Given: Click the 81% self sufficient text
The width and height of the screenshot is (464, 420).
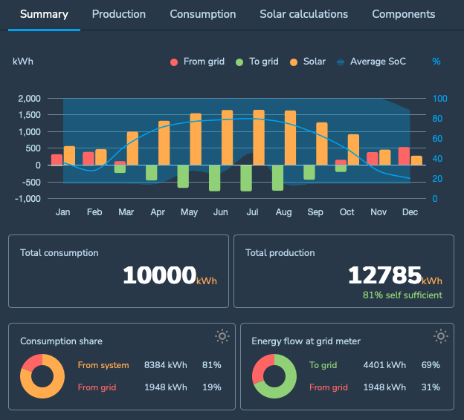Looking at the screenshot, I should [402, 295].
